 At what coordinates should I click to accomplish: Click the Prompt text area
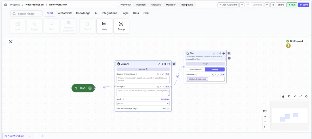[x=143, y=92]
